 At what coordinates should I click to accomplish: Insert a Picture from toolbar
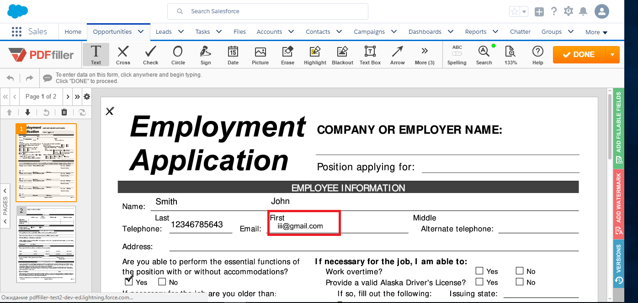(260, 55)
